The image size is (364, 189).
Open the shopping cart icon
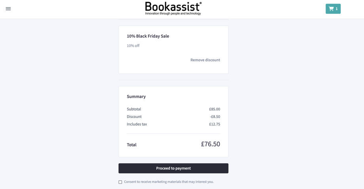[x=331, y=9]
